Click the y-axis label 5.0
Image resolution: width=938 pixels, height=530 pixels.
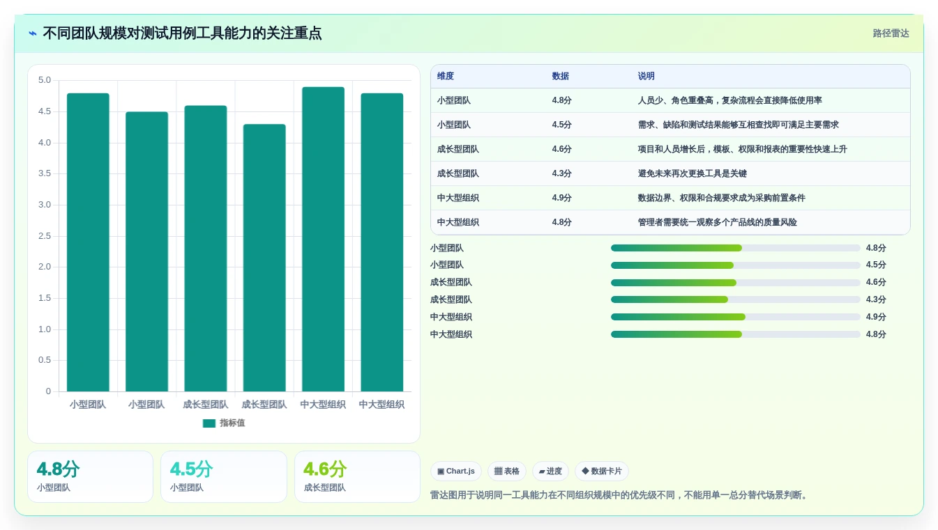[x=45, y=80]
